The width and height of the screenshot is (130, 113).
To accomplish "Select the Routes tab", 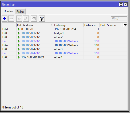I will [8, 11].
